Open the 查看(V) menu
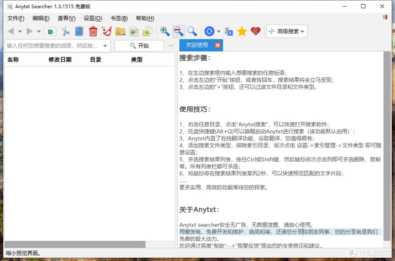 (x=67, y=18)
